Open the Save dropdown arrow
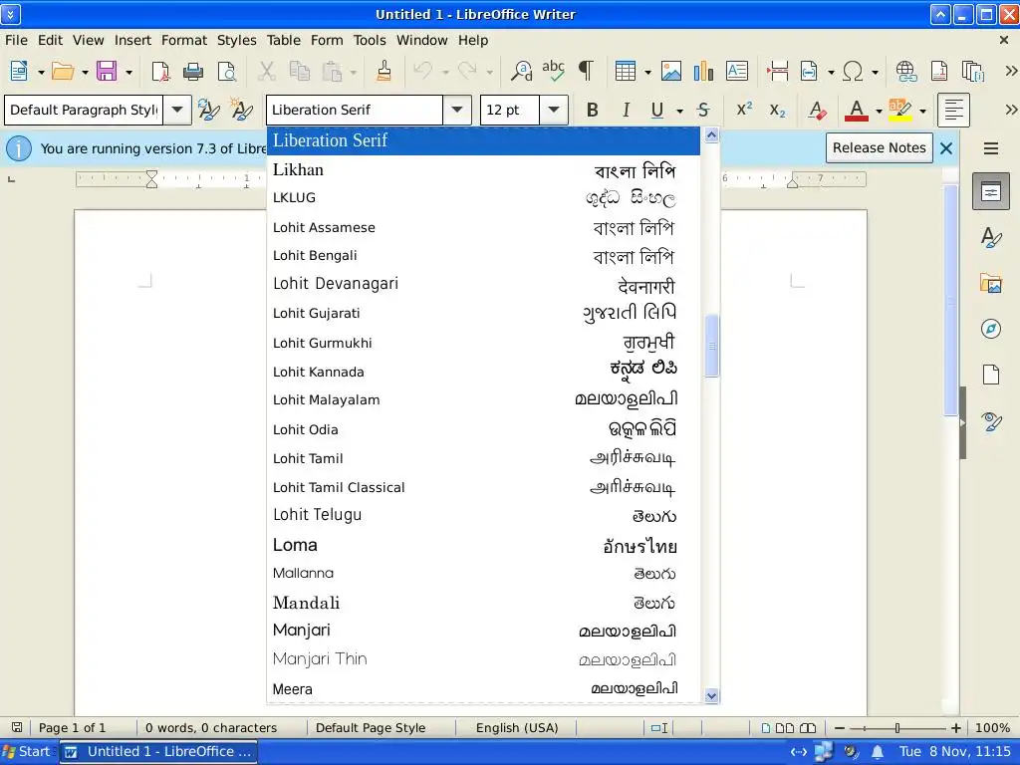1020x765 pixels. 128,72
